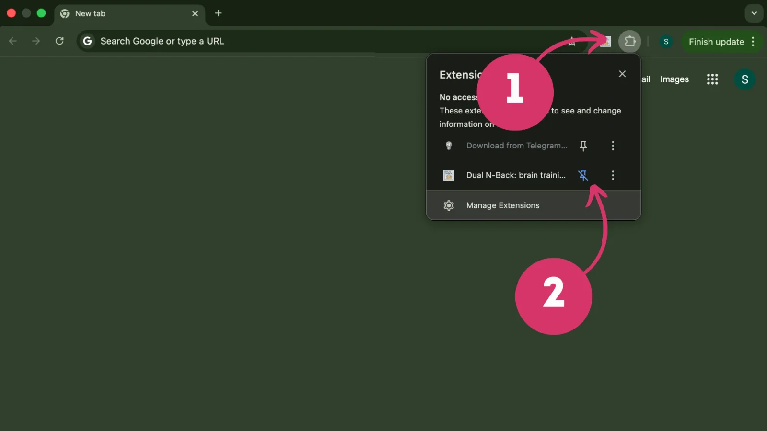Focus the Search Google or type a URL bar

click(x=331, y=41)
